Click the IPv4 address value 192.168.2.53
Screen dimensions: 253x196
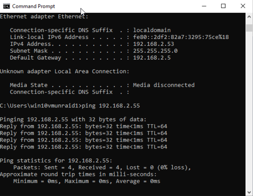pyautogui.click(x=153, y=44)
